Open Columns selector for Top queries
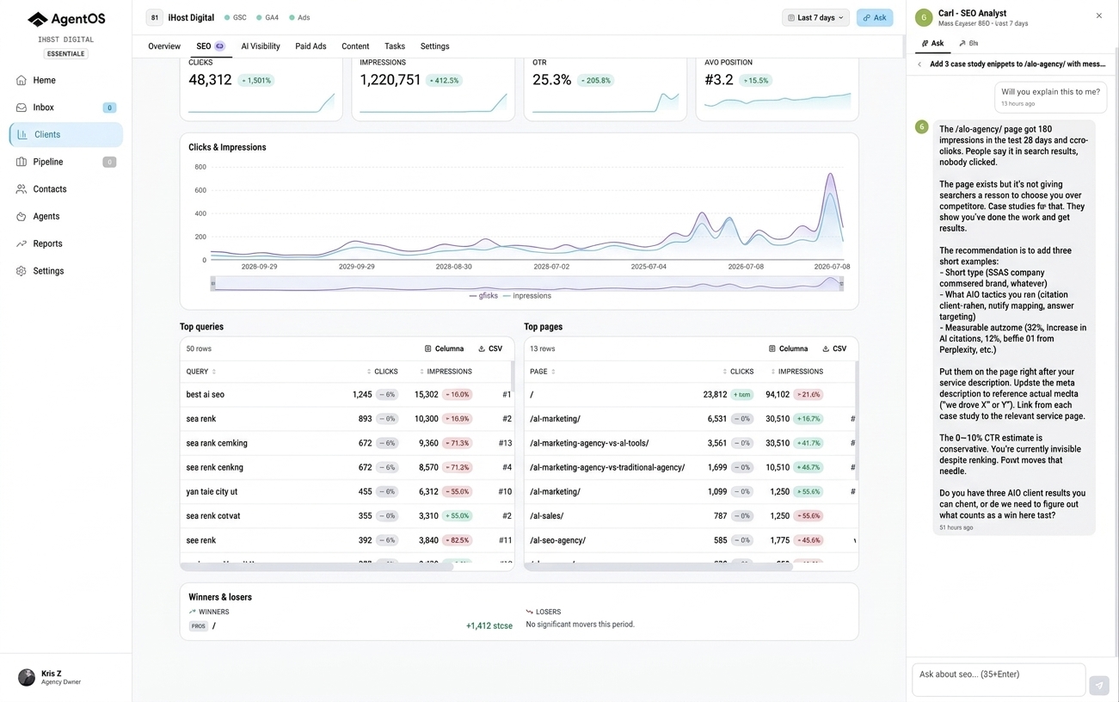 [x=445, y=348]
